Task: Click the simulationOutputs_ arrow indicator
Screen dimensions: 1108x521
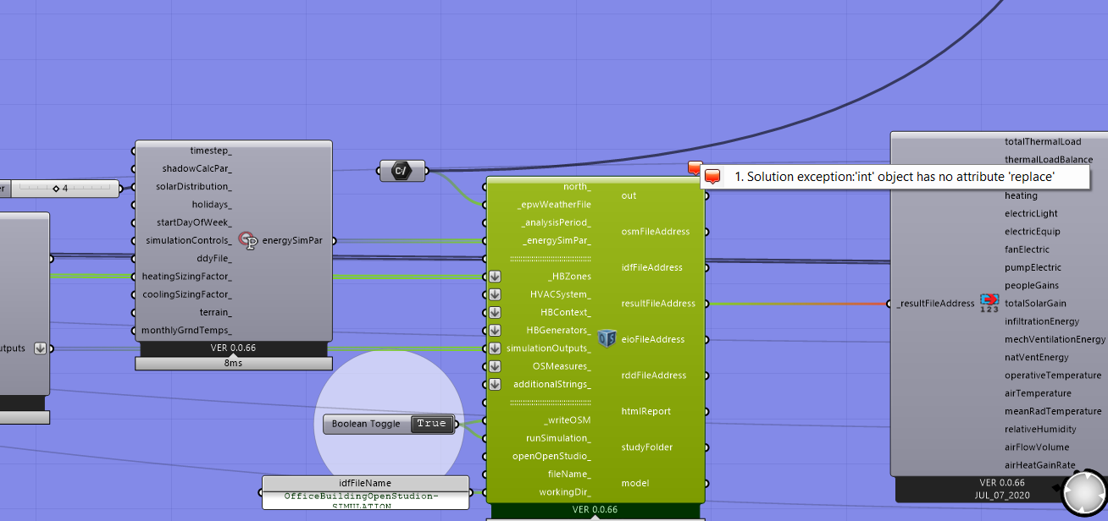Action: tap(495, 348)
